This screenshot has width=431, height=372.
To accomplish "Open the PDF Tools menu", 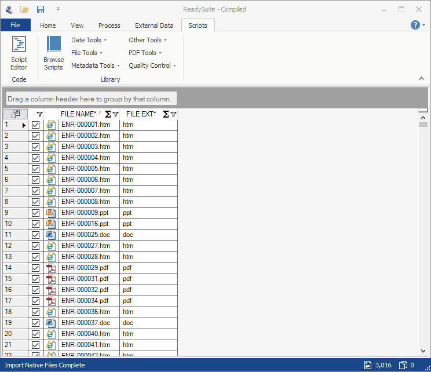I will click(x=145, y=53).
